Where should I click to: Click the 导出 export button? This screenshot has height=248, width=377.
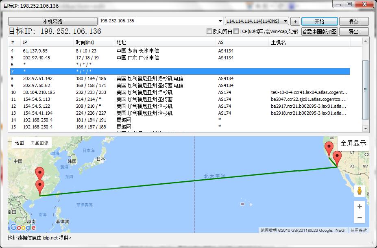tap(353, 31)
